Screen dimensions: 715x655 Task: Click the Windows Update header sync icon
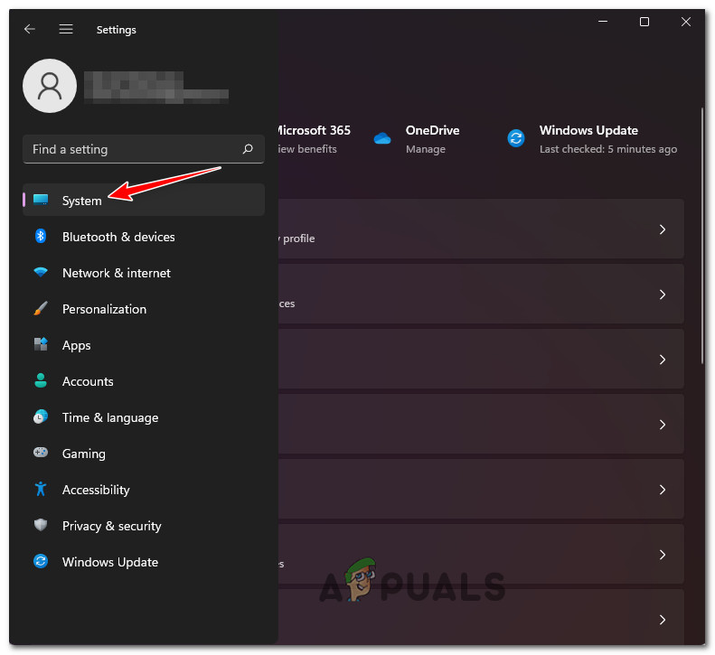(516, 138)
